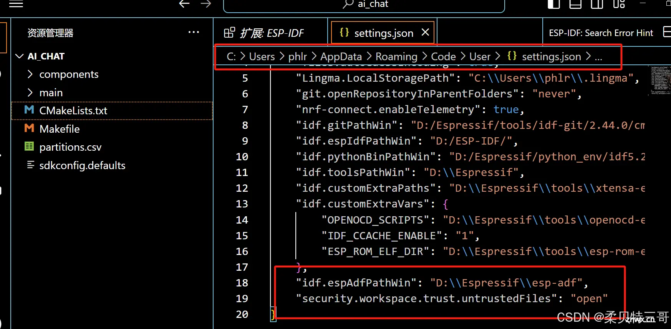Viewport: 671px width, 329px height.
Task: Click "Lingma.LocalStoragePath" key
Action: [x=375, y=78]
